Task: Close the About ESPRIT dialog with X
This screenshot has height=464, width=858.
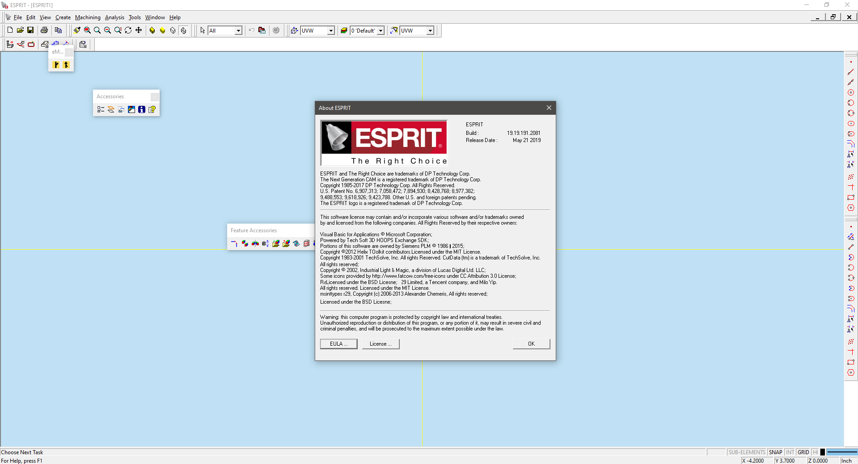Action: [x=549, y=108]
